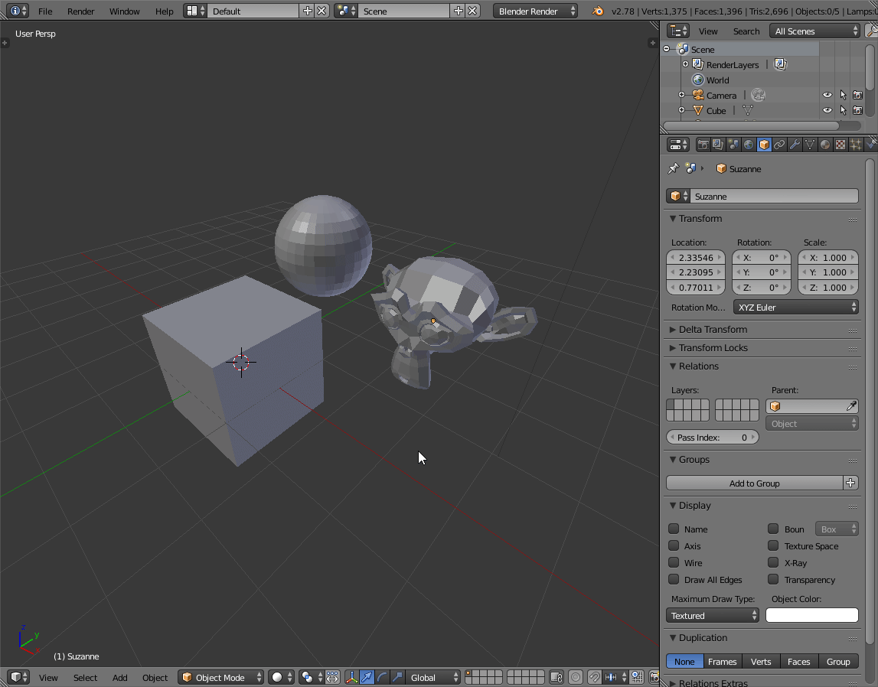Image resolution: width=878 pixels, height=687 pixels.
Task: Open the Render menu
Action: click(80, 11)
